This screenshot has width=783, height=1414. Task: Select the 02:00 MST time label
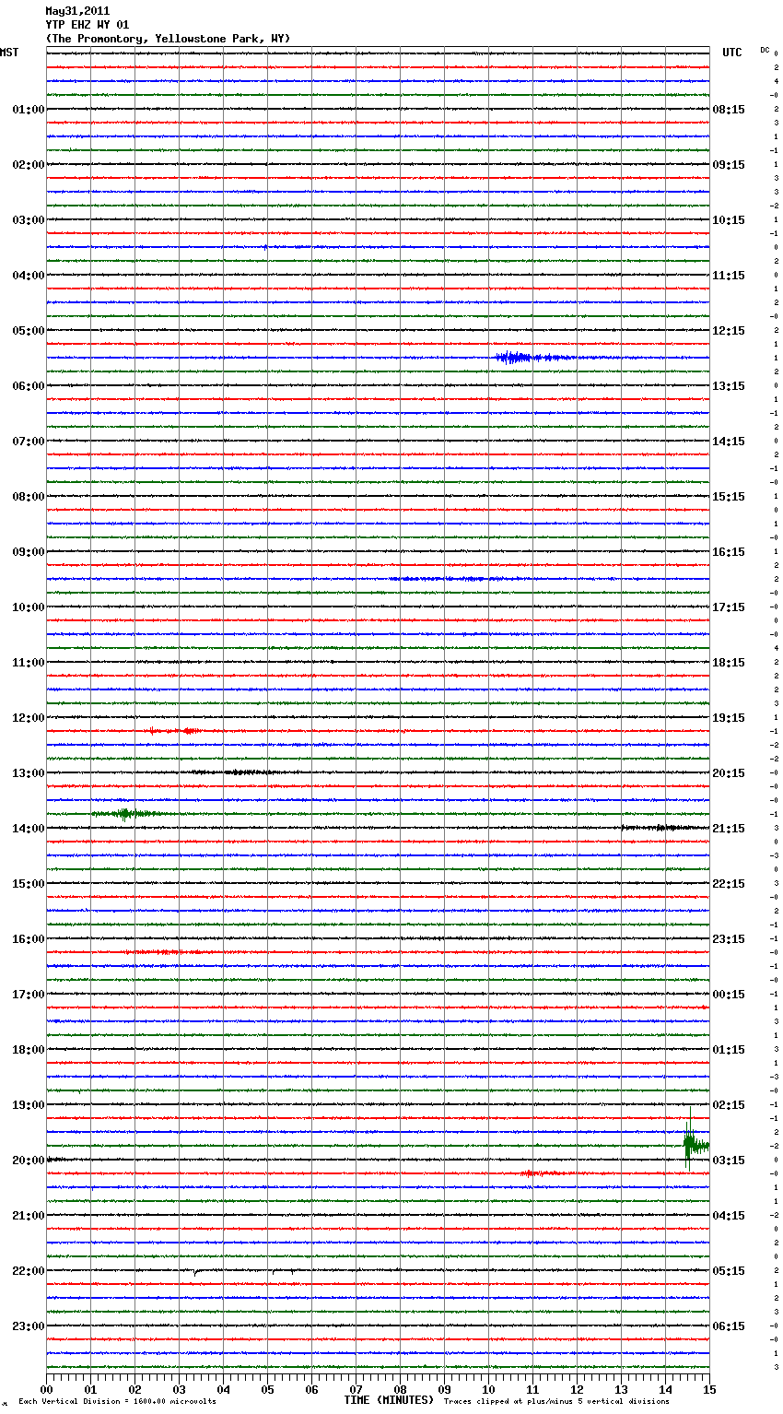(x=29, y=165)
